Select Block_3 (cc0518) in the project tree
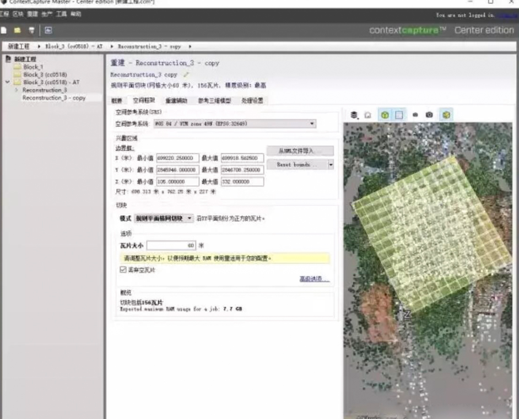 [45, 74]
